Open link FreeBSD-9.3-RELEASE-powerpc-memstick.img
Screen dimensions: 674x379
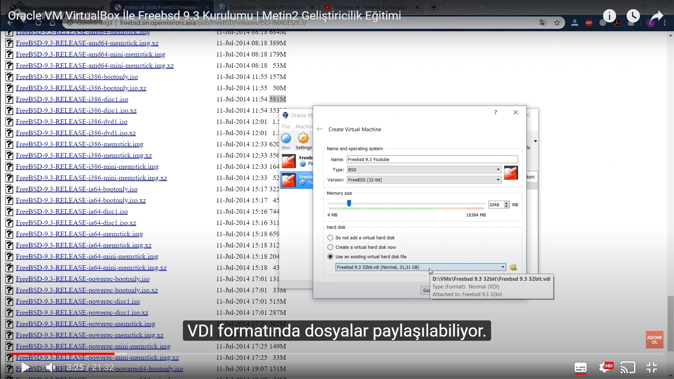(x=85, y=324)
